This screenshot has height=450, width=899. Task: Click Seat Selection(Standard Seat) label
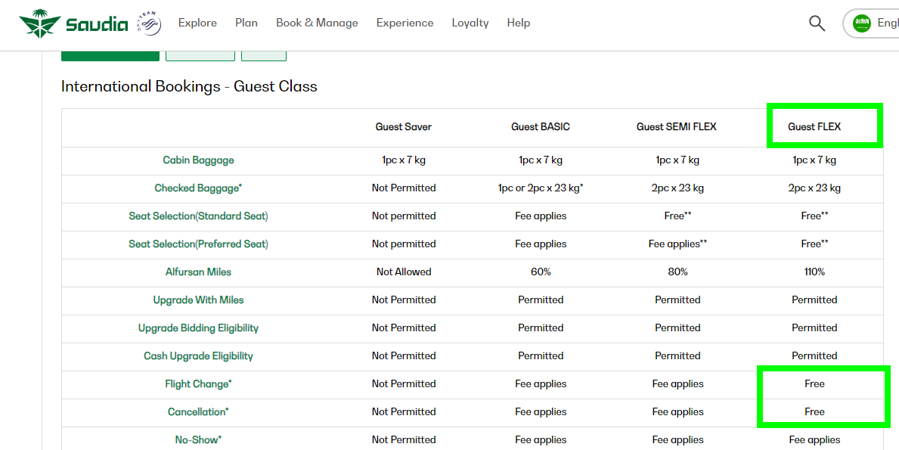(x=198, y=216)
